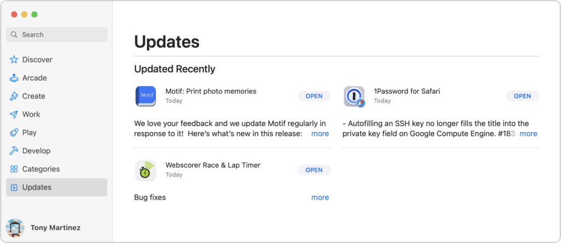Click the Motif app icon

coord(146,96)
